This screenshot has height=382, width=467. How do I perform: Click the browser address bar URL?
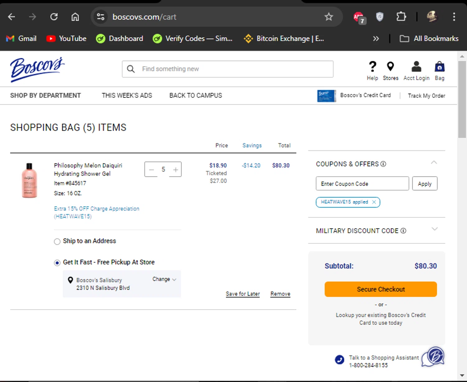point(144,17)
